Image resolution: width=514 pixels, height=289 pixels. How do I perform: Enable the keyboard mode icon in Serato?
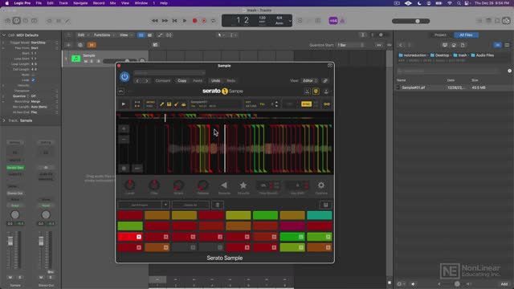pos(169,104)
